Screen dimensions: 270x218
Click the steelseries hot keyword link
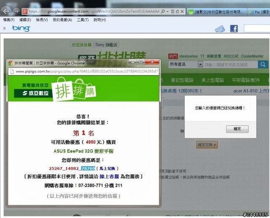pos(189,56)
